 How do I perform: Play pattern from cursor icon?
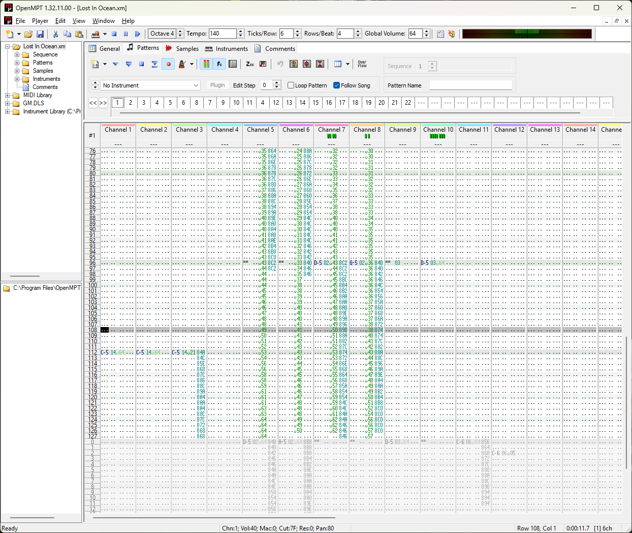tap(115, 64)
